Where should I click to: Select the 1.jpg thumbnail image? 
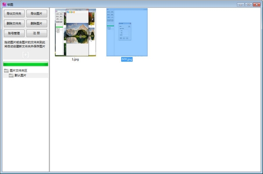[75, 32]
